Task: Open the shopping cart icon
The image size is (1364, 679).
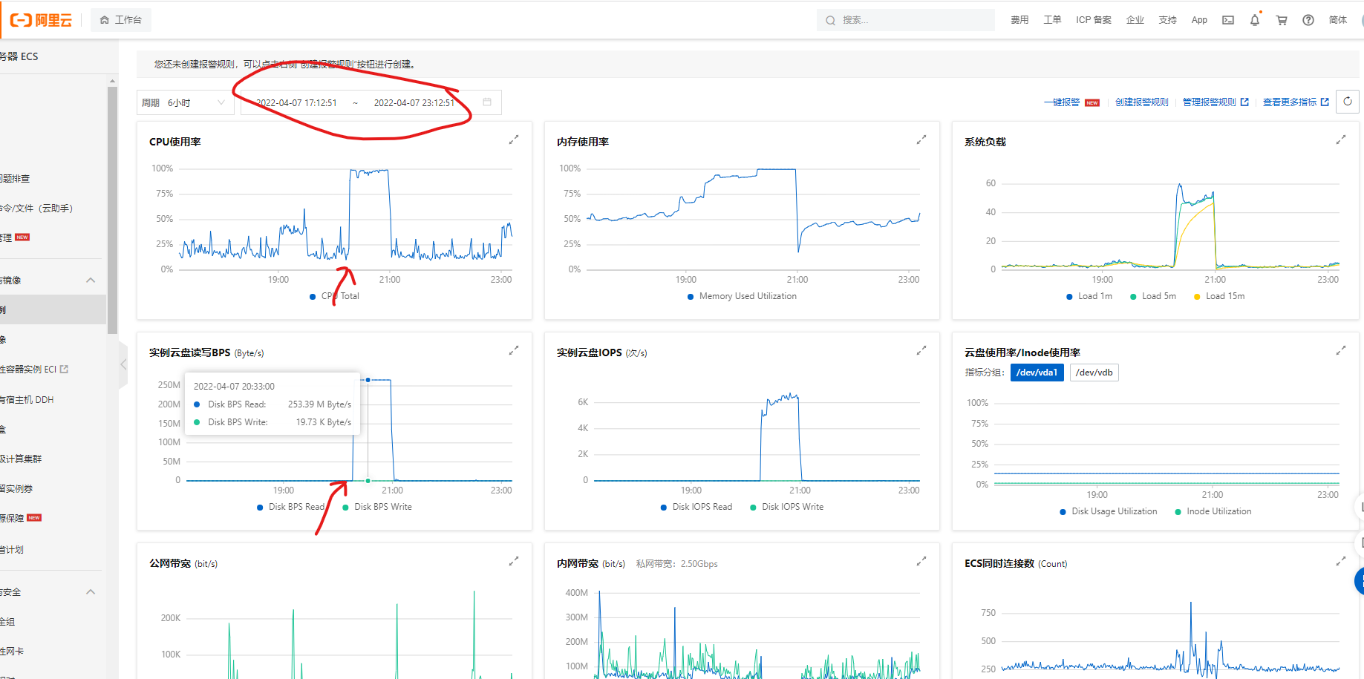Action: [1281, 20]
